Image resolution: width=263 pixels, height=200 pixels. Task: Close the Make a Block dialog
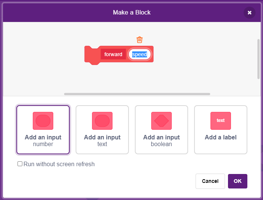(250, 13)
